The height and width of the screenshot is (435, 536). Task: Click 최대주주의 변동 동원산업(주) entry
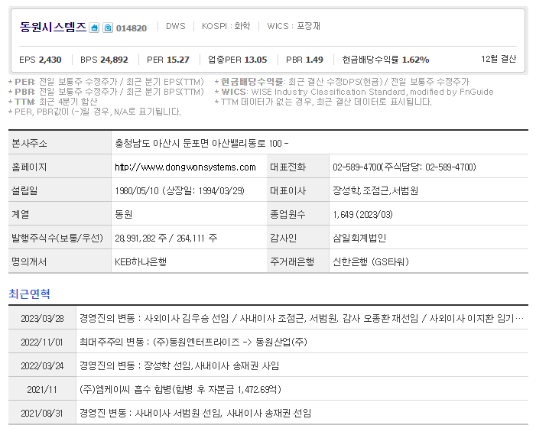193,342
